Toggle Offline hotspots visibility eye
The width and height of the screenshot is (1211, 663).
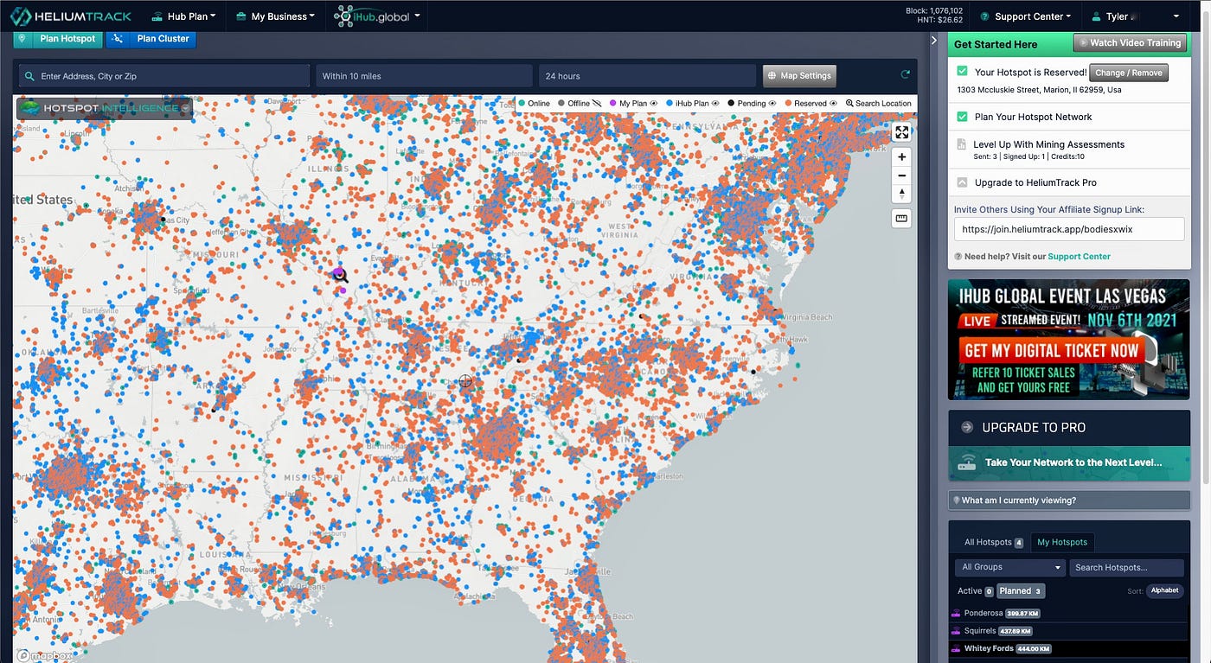(x=597, y=104)
